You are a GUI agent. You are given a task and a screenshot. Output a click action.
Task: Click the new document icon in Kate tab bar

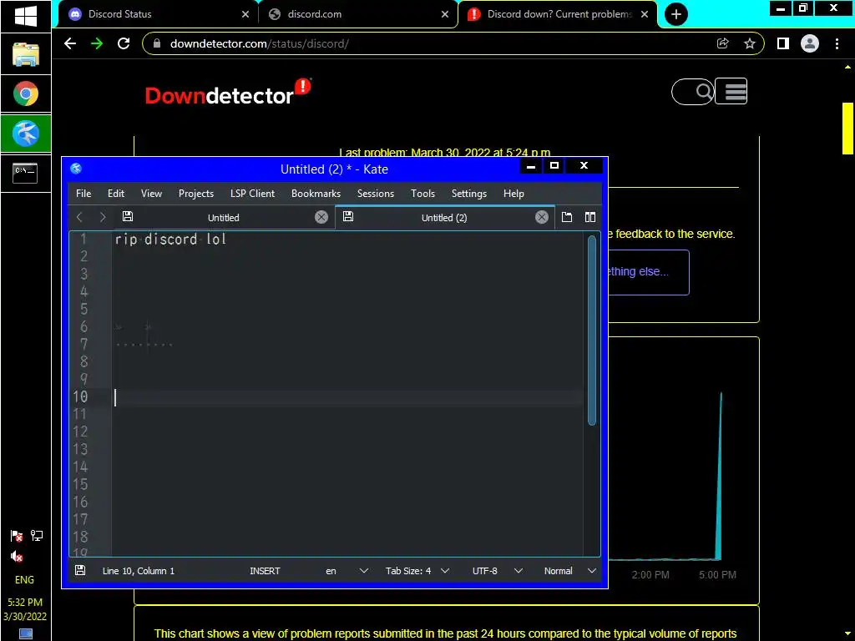point(567,217)
